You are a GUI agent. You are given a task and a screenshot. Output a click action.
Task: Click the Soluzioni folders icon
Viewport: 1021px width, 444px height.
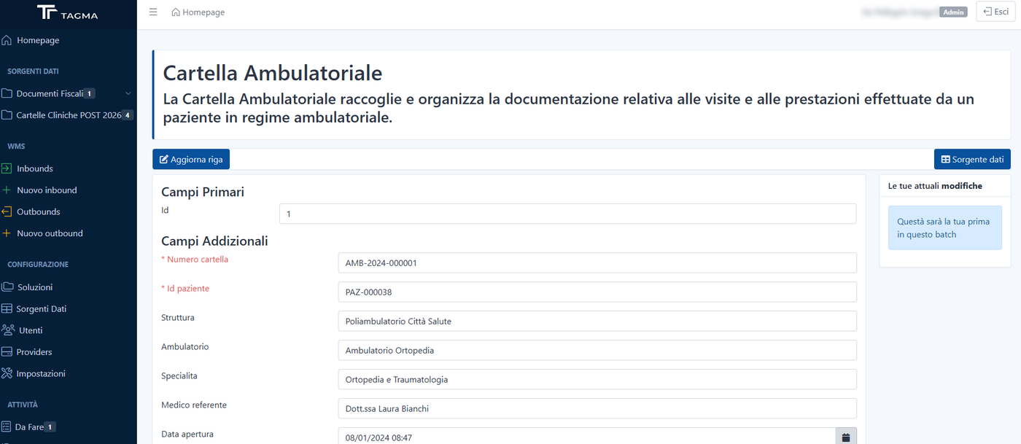(x=7, y=287)
